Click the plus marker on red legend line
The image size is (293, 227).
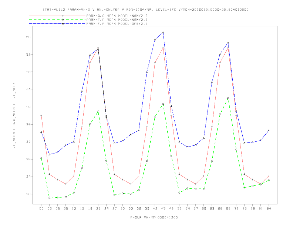pyautogui.click(x=63, y=16)
